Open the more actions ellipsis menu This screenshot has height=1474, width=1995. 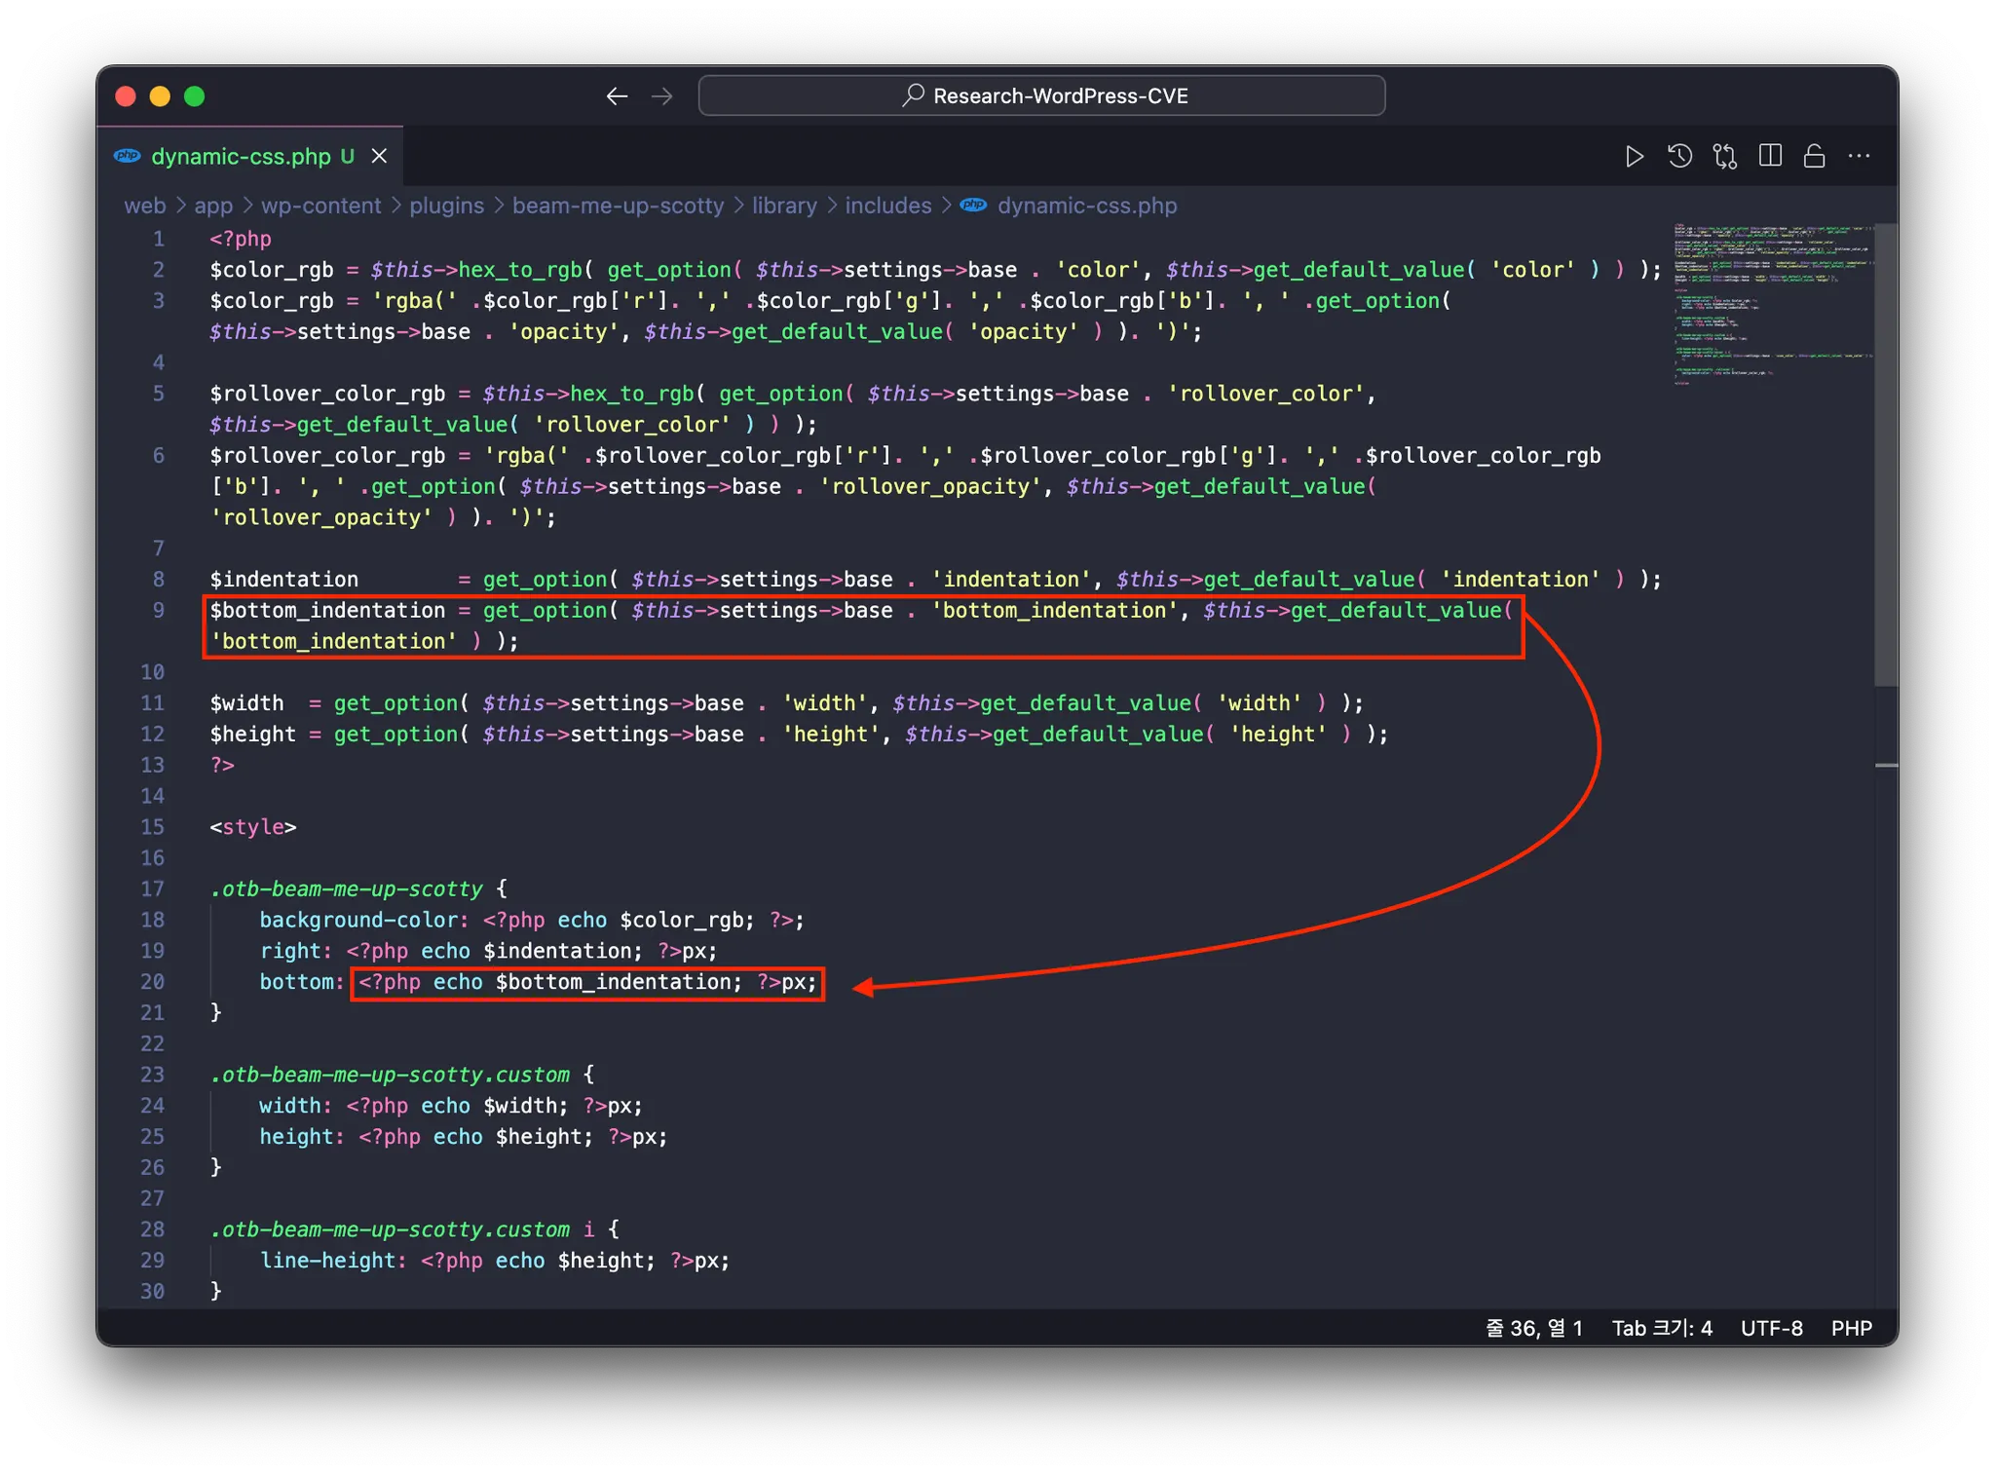pos(1859,156)
